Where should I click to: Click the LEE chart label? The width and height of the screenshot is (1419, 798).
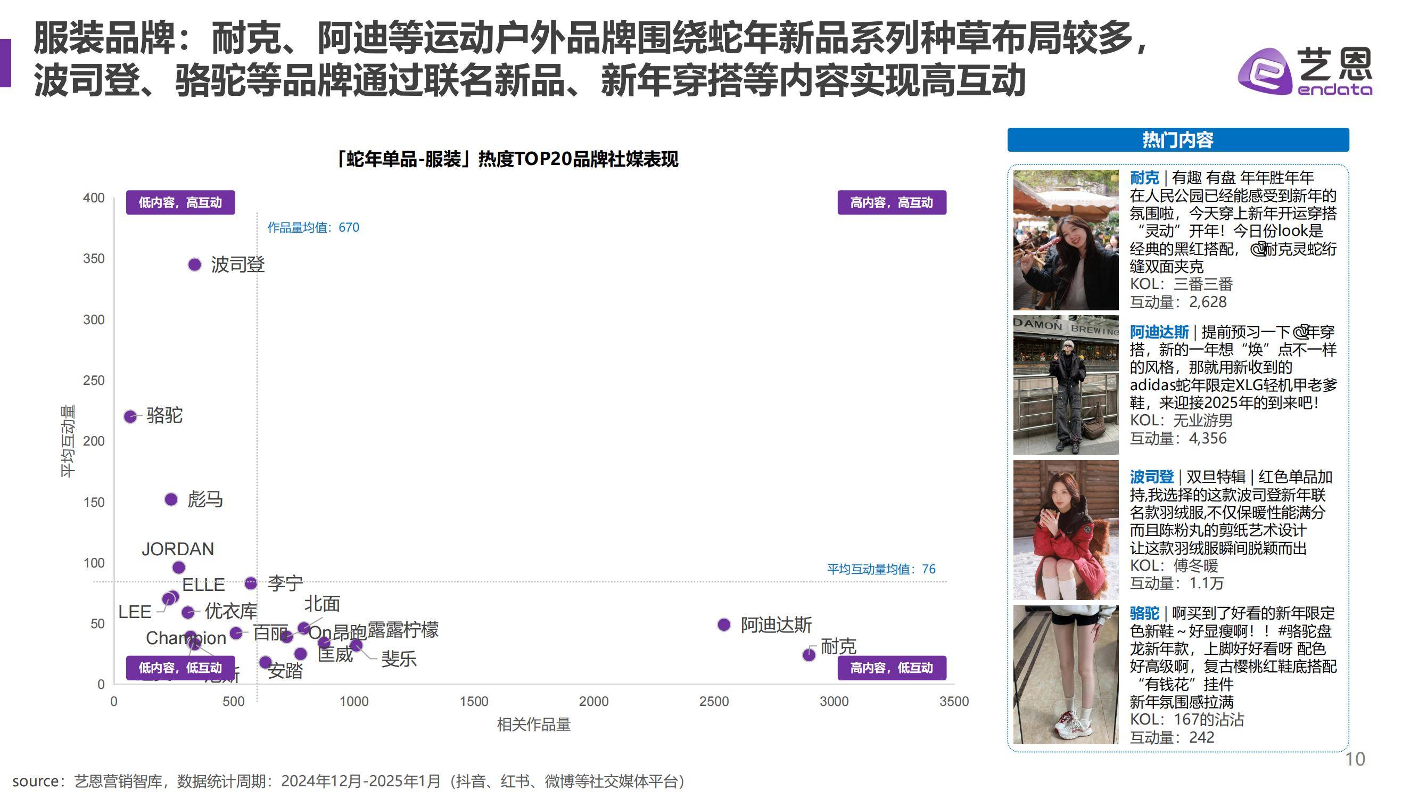click(x=135, y=612)
